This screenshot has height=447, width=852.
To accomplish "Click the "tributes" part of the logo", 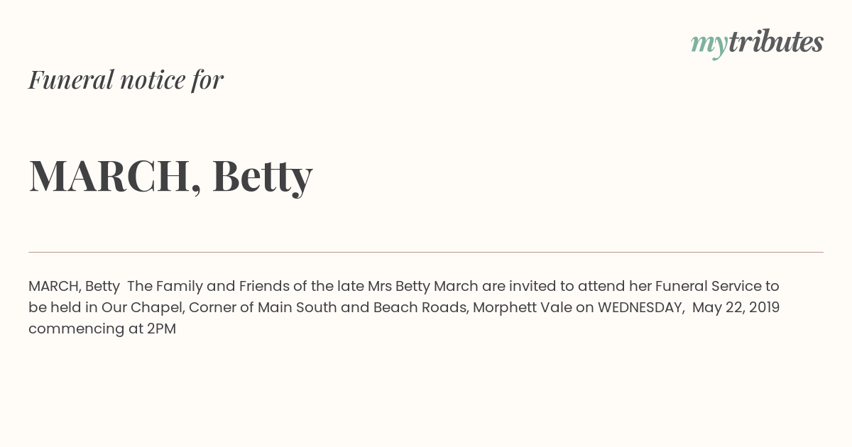I will coord(776,42).
